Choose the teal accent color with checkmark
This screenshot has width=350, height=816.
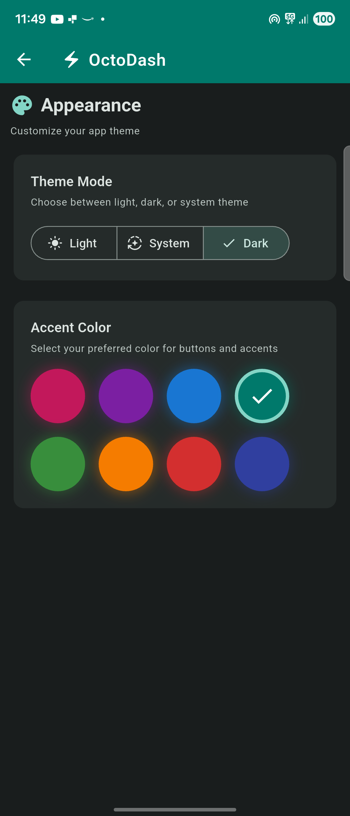coord(262,396)
